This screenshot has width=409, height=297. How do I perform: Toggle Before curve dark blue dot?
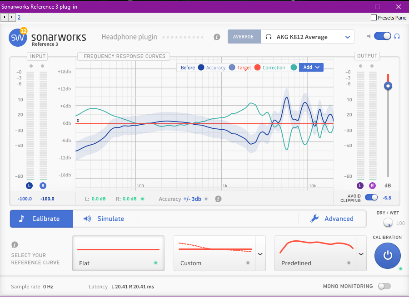[x=201, y=68]
